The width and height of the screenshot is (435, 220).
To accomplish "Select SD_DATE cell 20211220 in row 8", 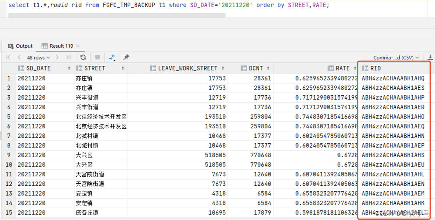I will pos(45,145).
